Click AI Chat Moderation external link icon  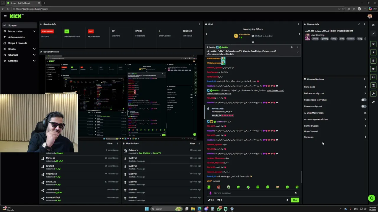365,113
